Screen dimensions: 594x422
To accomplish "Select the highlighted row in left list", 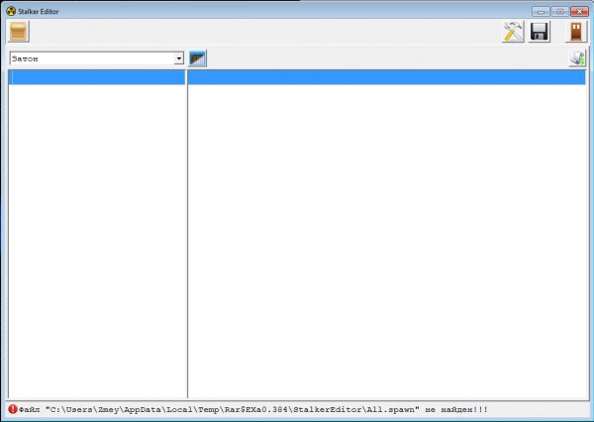I will (96, 77).
